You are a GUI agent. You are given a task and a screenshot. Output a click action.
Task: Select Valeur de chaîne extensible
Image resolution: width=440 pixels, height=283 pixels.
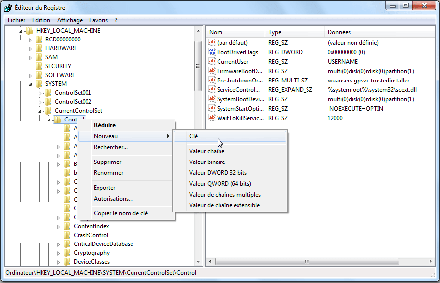(x=230, y=205)
